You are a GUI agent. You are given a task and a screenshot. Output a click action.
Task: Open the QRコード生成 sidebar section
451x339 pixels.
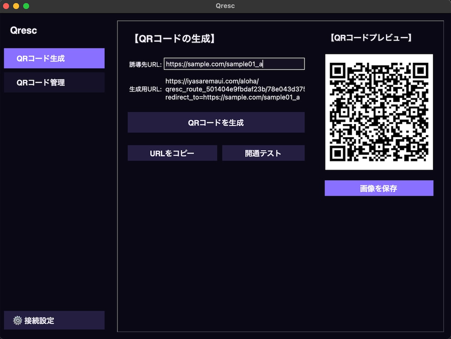point(54,58)
